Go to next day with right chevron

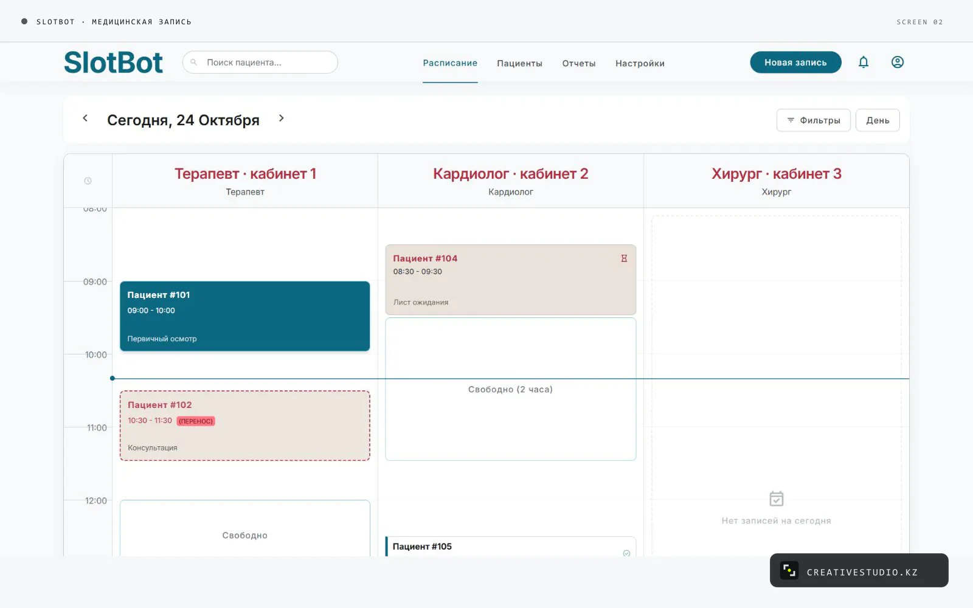click(x=281, y=118)
